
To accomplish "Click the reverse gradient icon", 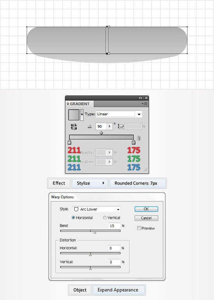I will [74, 127].
